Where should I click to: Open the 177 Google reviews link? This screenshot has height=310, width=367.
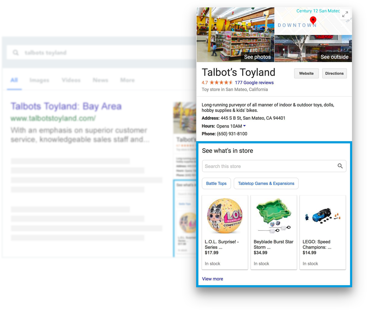point(254,83)
